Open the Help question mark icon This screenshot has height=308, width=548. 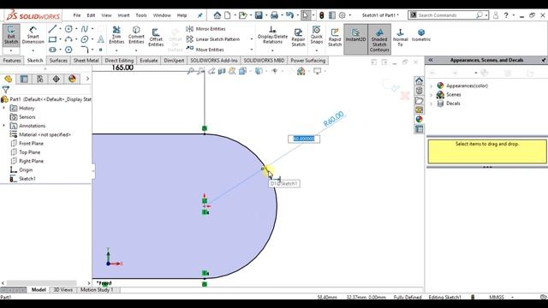(506, 15)
